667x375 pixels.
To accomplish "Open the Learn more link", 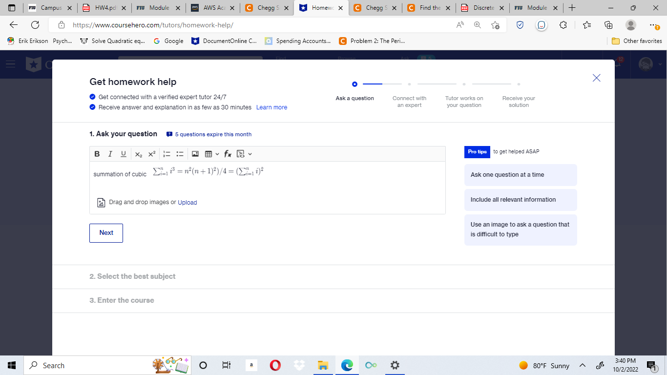I will tap(271, 107).
